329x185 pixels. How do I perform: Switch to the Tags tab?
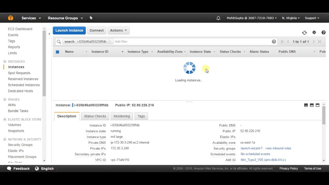pos(141,116)
